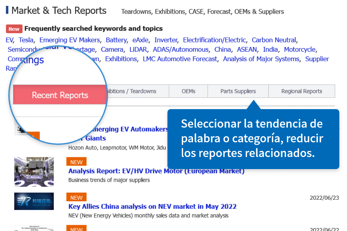This screenshot has height=231, width=347.
Task: Open the ADAS/Autonomous keyword link
Action: [181, 49]
